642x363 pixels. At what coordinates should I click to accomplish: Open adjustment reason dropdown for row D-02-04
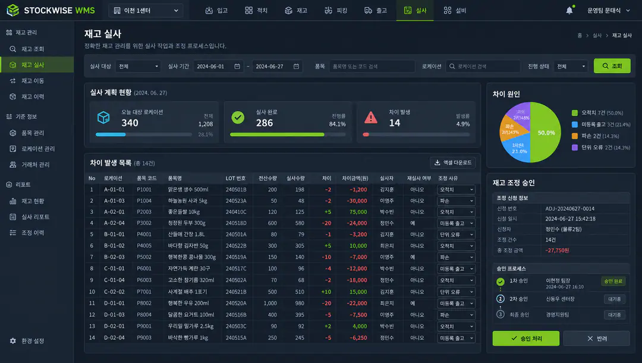pyautogui.click(x=456, y=338)
